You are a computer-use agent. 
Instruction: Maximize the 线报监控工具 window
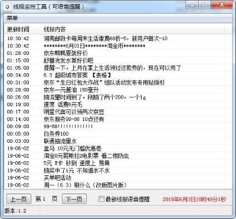[x=205, y=5]
